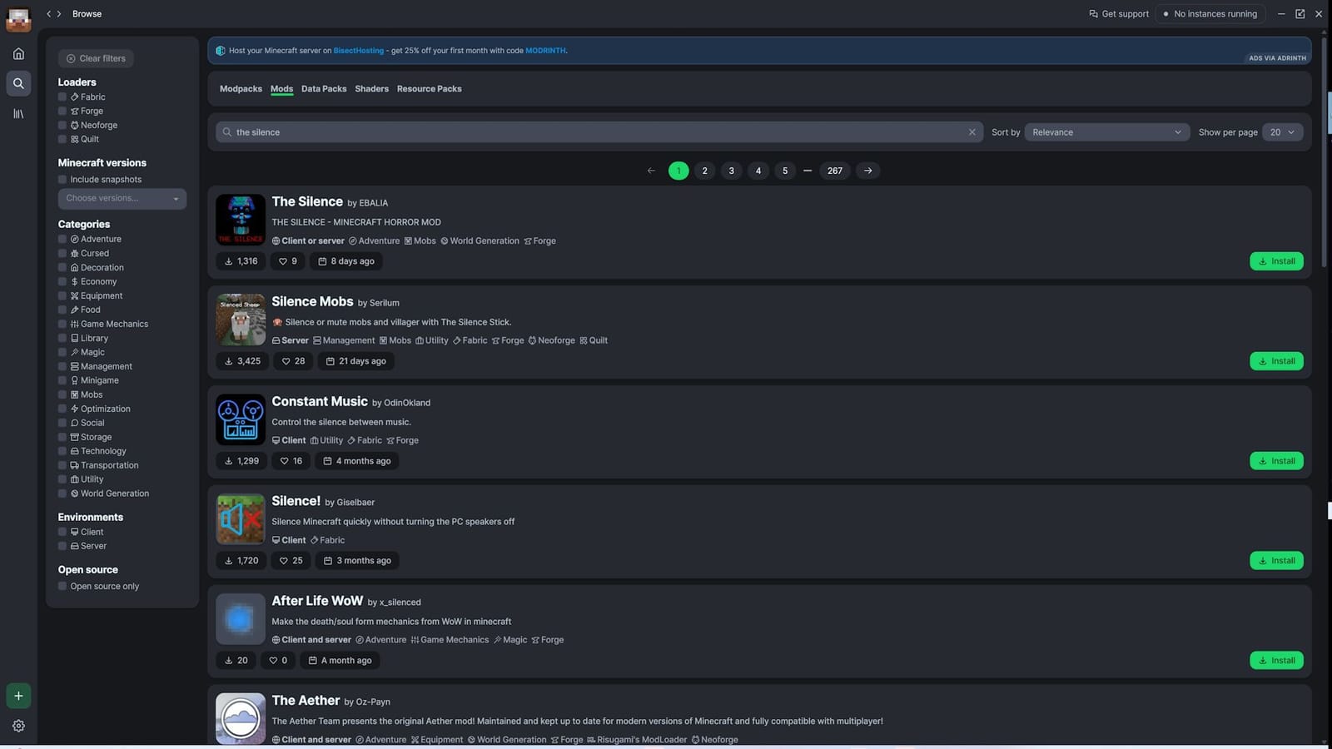Open The Silence mod thumbnail
The image size is (1332, 749).
[241, 220]
